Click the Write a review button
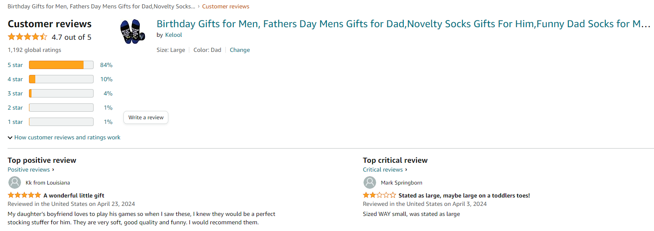This screenshot has height=231, width=654. point(146,118)
